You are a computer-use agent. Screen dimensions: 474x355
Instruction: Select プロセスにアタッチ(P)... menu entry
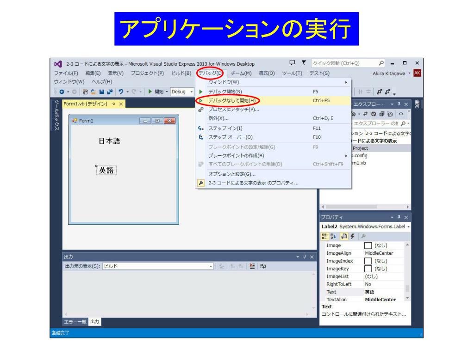point(274,109)
